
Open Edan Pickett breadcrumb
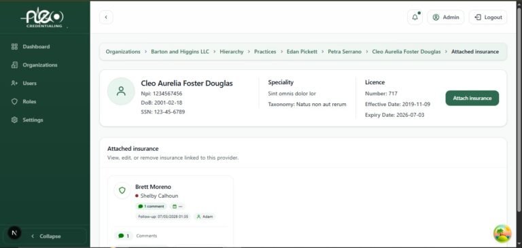pyautogui.click(x=302, y=52)
